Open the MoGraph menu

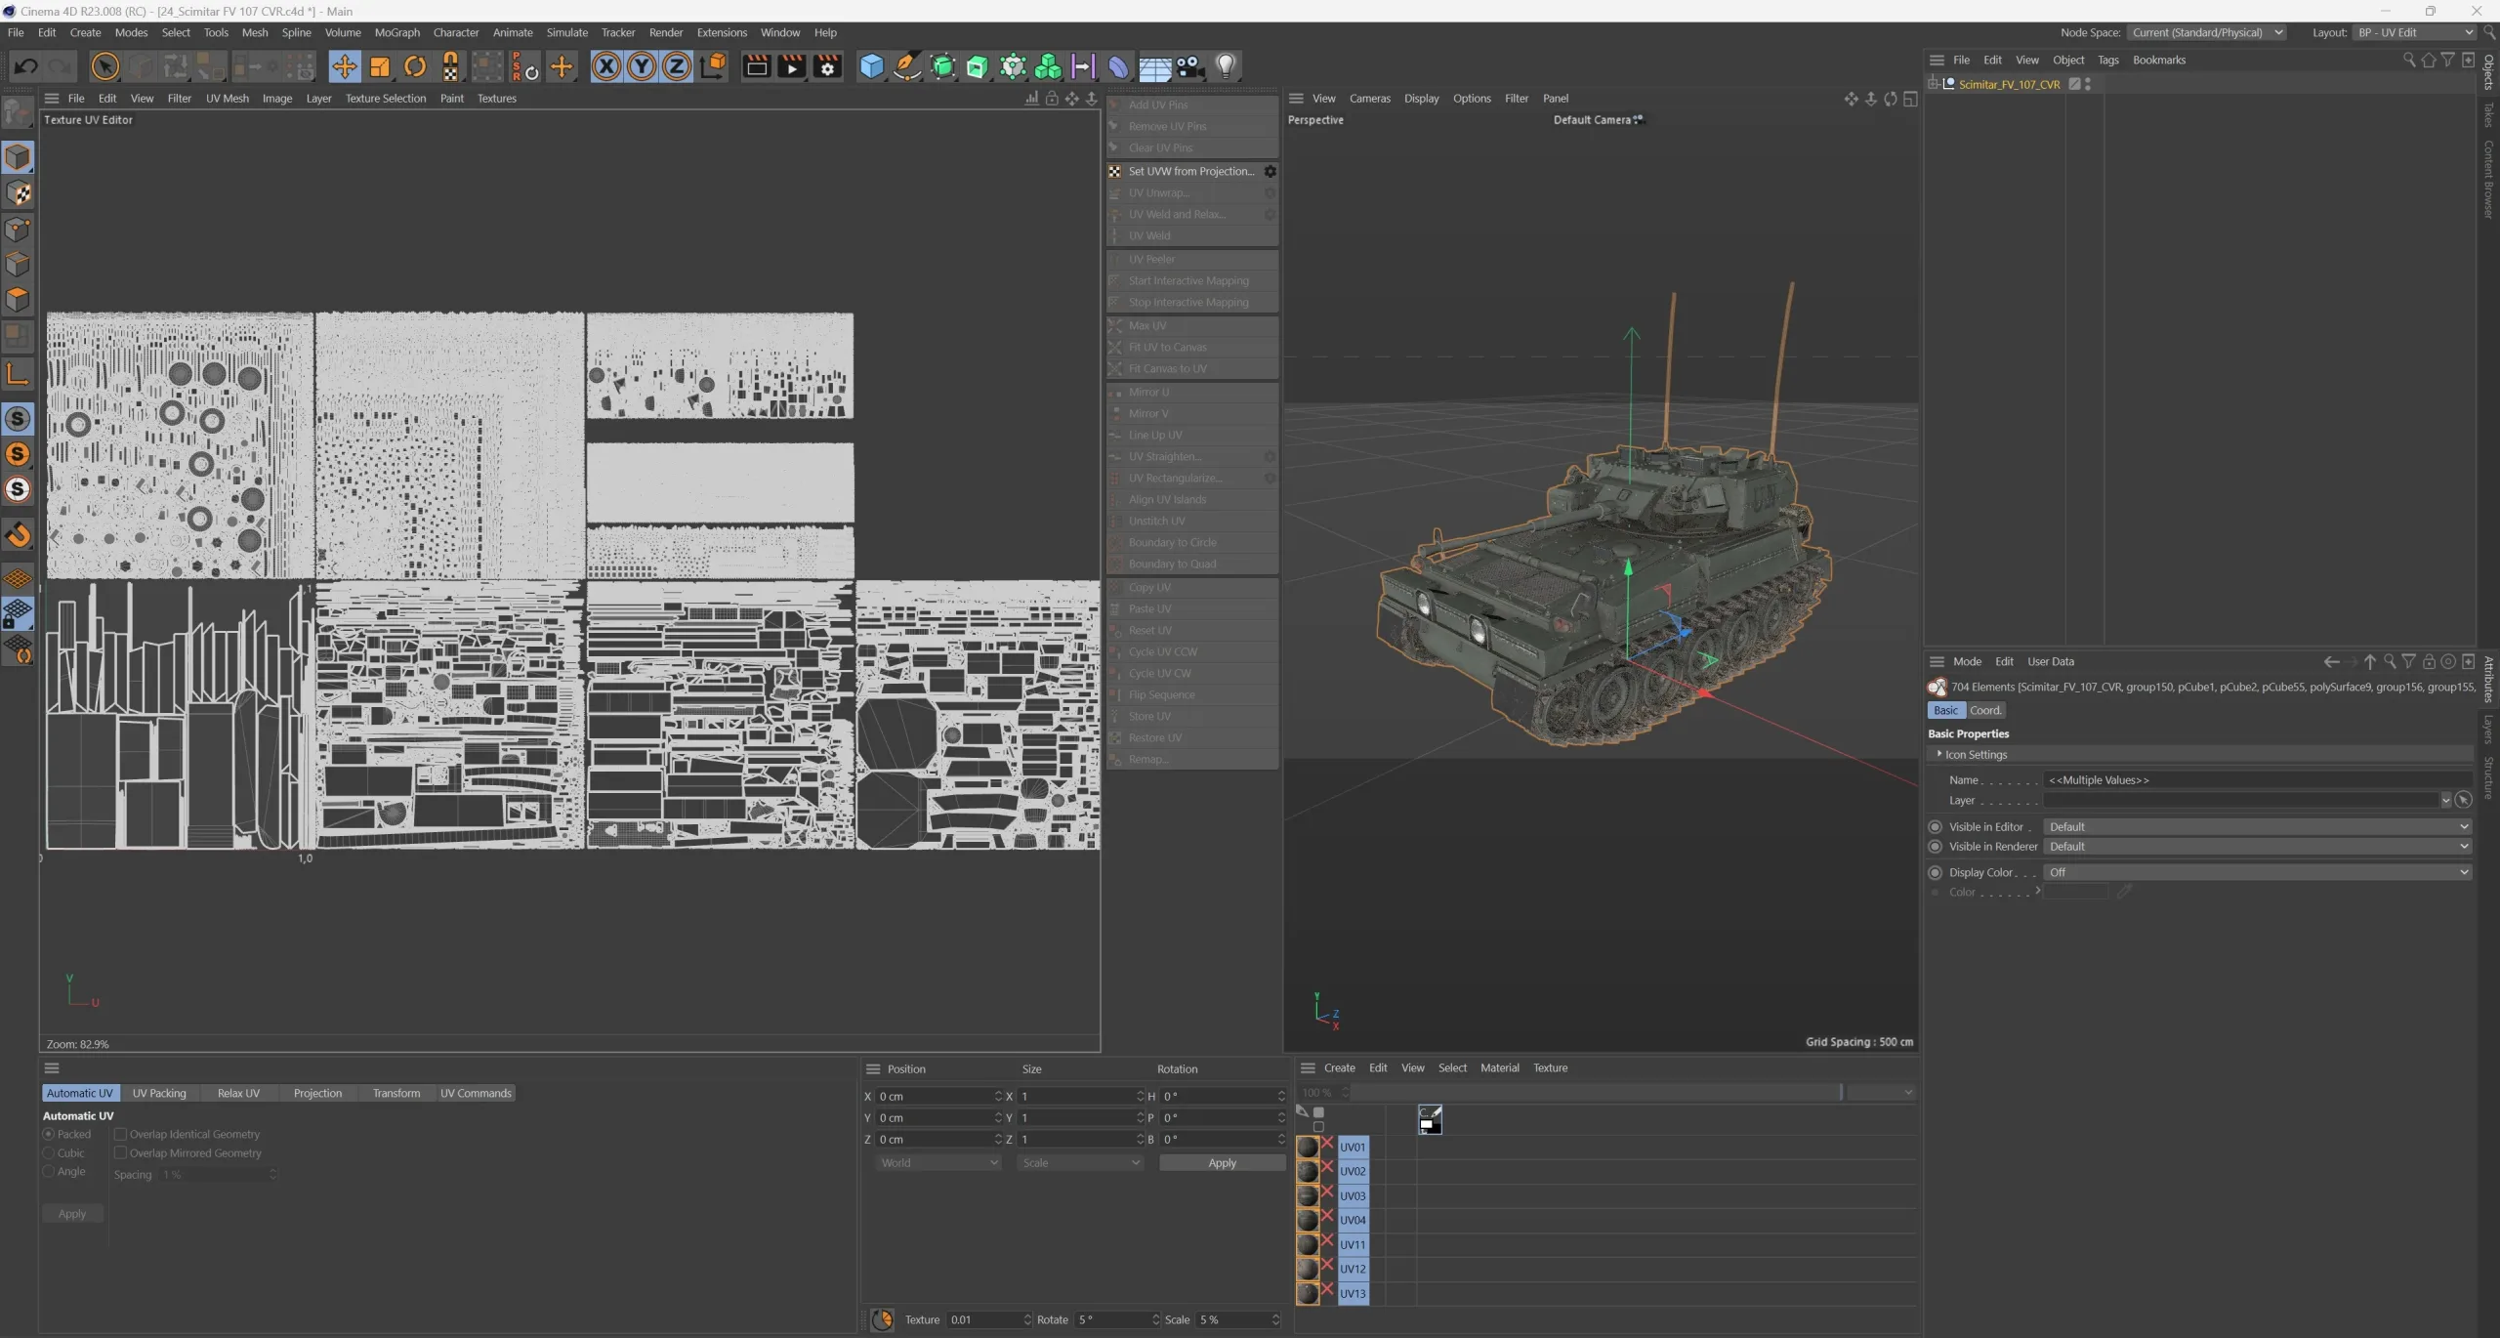396,32
